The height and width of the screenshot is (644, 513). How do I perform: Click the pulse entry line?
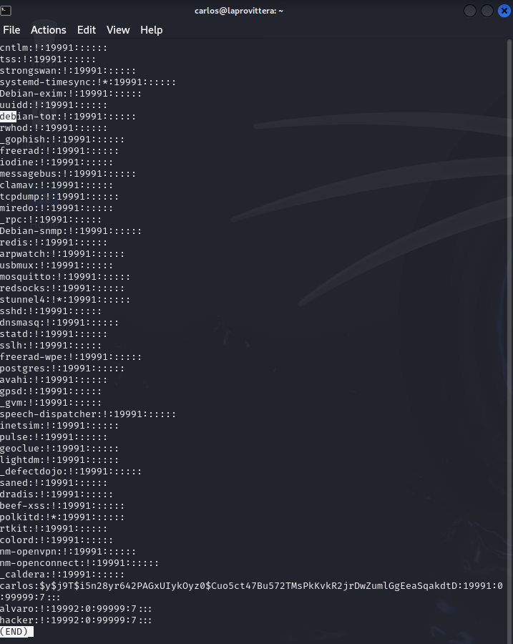[x=54, y=437]
